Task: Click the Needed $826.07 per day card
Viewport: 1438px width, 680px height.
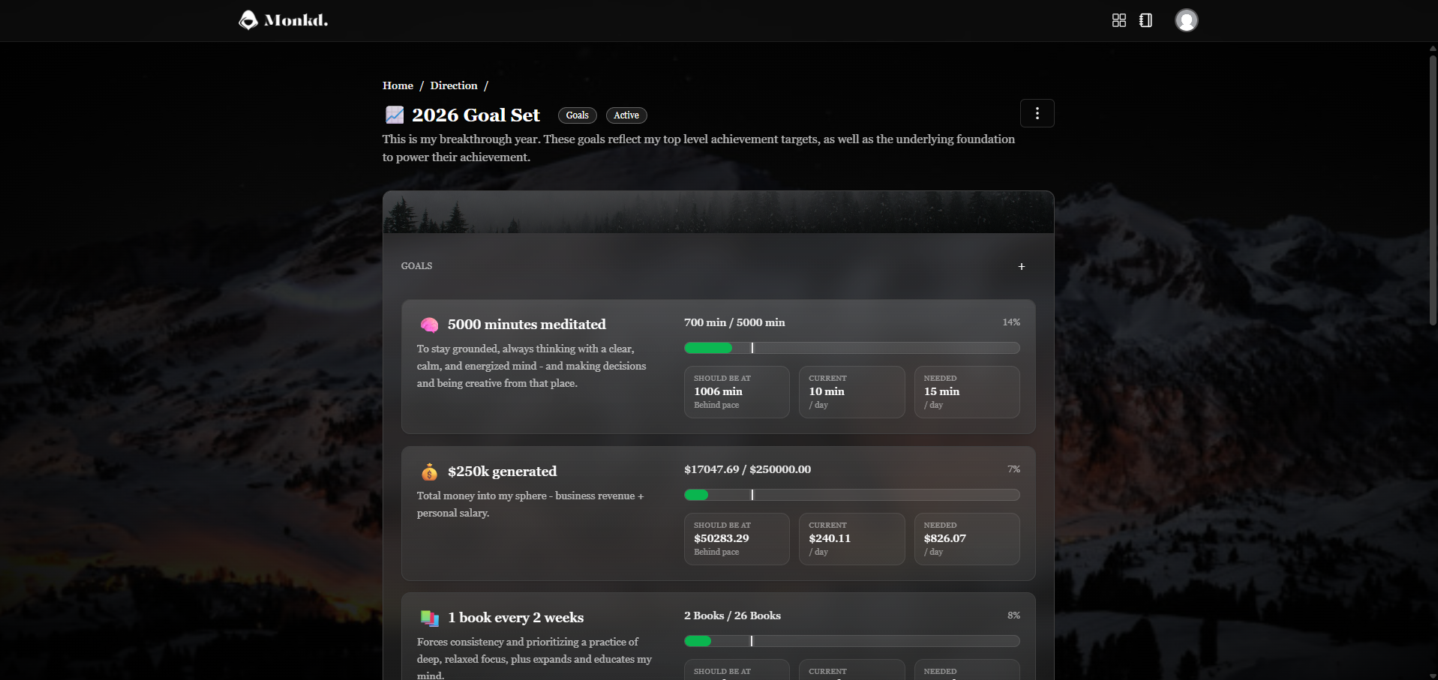Action: [x=966, y=538]
